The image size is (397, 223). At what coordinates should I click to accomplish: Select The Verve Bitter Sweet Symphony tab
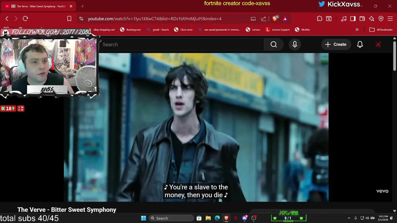(39, 6)
